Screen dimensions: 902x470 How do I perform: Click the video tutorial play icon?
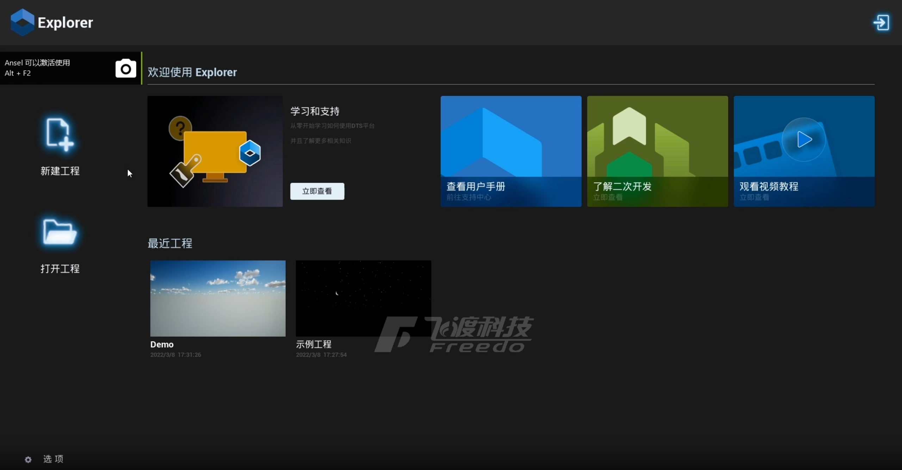pos(804,140)
